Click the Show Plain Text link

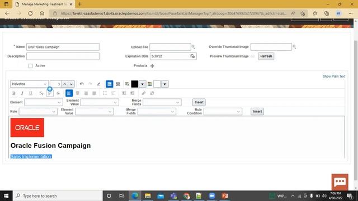(x=334, y=76)
